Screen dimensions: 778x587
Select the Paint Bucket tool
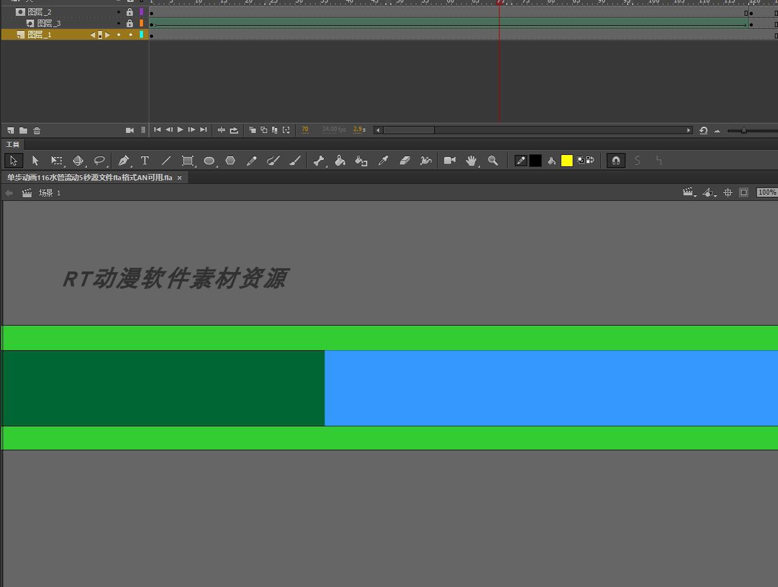tap(340, 161)
